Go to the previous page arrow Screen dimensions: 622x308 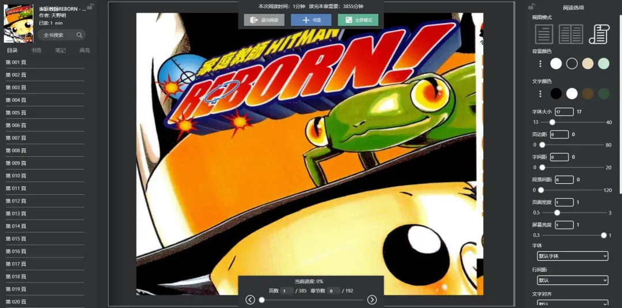tap(250, 300)
